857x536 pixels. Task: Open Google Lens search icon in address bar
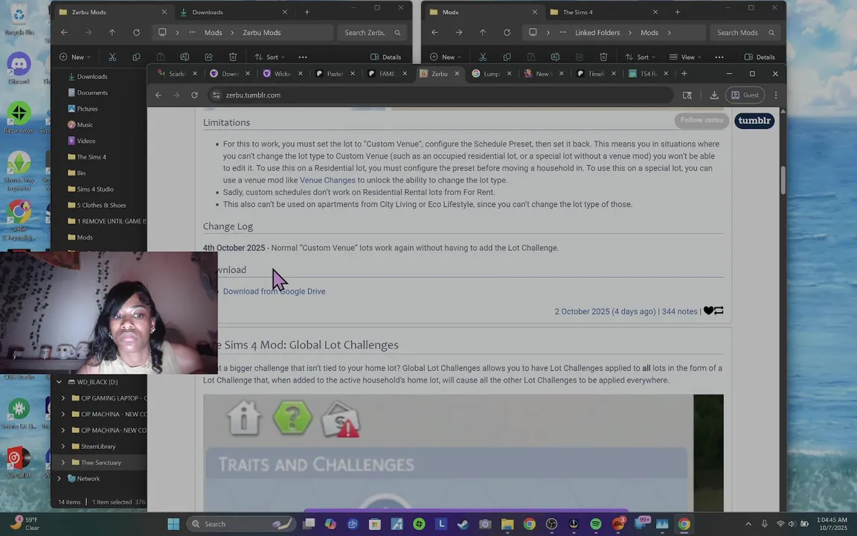point(687,95)
